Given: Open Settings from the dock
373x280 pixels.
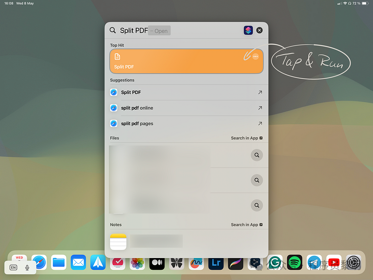Looking at the screenshot, I should coord(353,262).
